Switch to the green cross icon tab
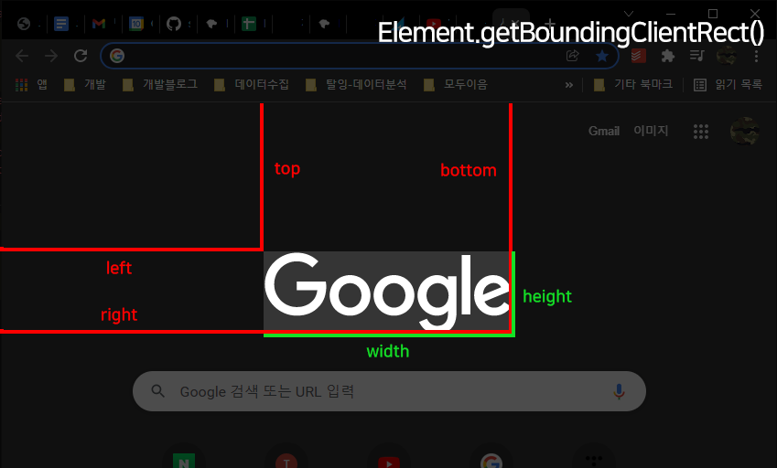This screenshot has height=468, width=777. 249,23
